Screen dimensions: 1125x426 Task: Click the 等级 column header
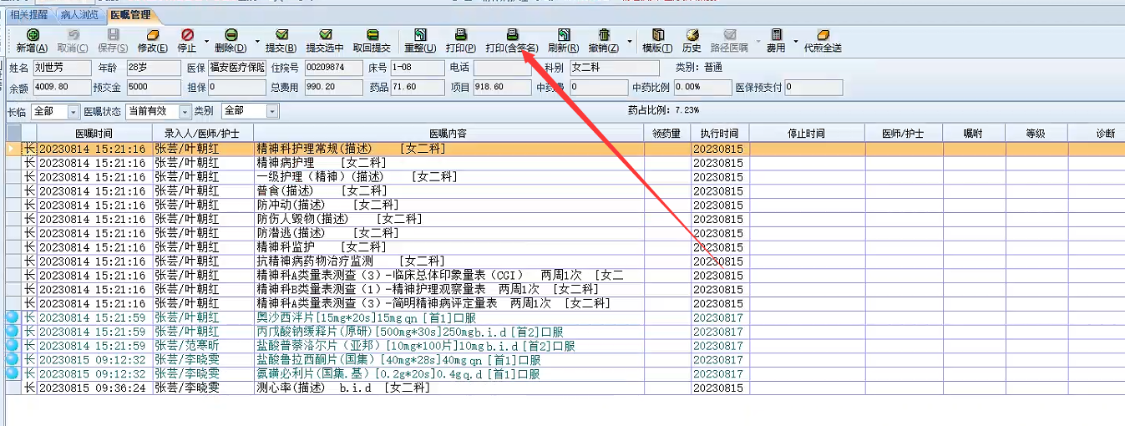[1036, 134]
